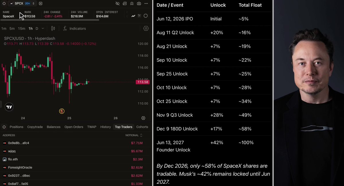
Task: Move the stats bar horizontal scrollbar
Action: coord(50,20)
